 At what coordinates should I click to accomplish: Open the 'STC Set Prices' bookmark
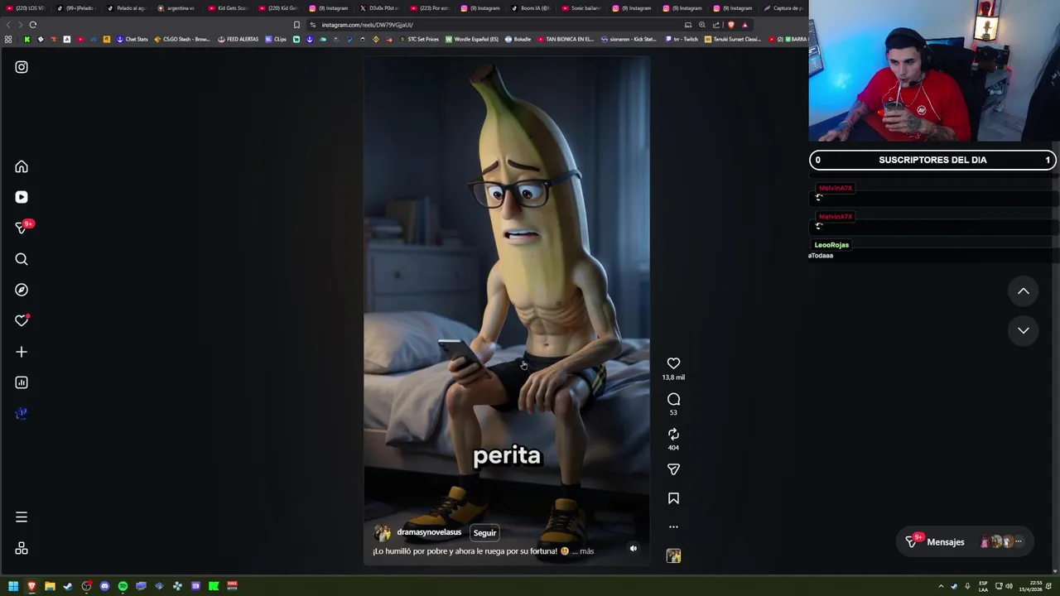click(x=419, y=39)
